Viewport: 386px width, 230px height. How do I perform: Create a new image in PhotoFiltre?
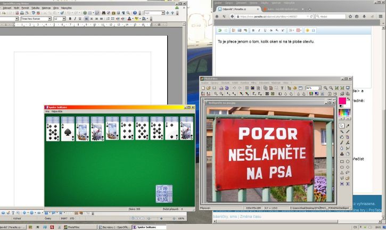[x=203, y=88]
